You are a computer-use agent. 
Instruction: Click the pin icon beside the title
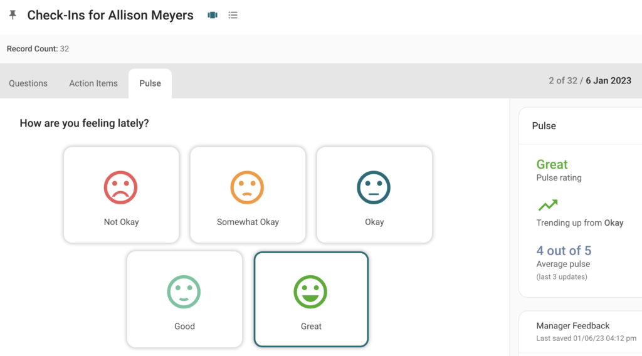pos(13,15)
